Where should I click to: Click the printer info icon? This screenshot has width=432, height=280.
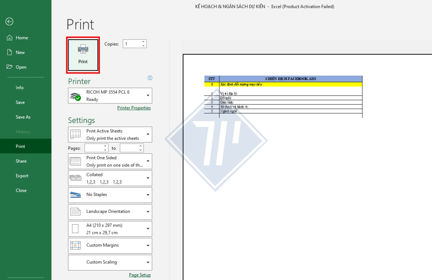[150, 78]
